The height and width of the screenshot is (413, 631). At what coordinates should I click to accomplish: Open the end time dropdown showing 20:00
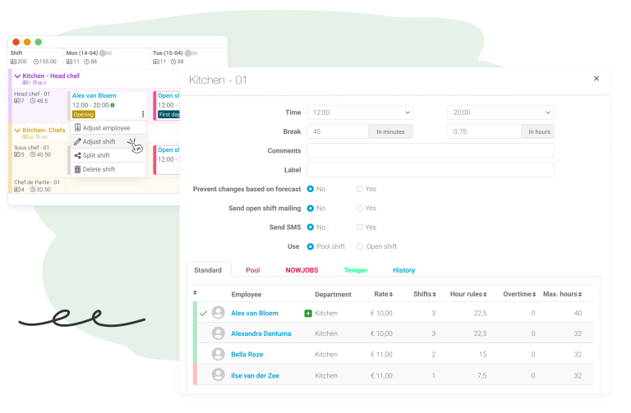(500, 112)
